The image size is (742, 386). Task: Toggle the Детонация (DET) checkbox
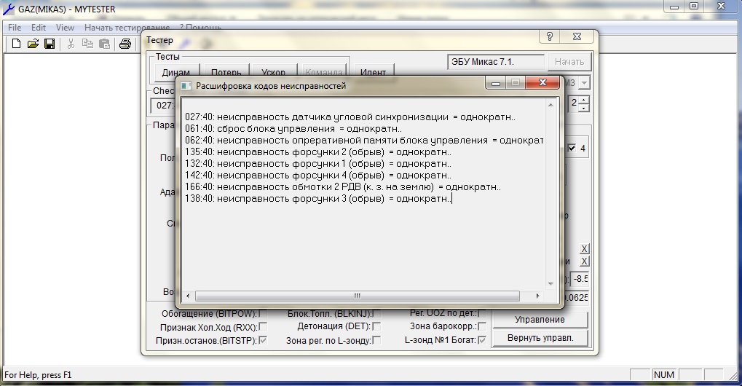click(376, 327)
